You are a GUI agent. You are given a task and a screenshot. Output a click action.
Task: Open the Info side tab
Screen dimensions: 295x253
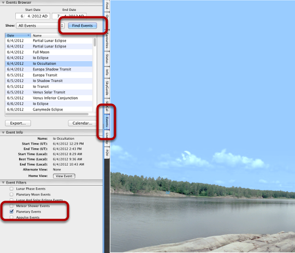[x=107, y=72]
